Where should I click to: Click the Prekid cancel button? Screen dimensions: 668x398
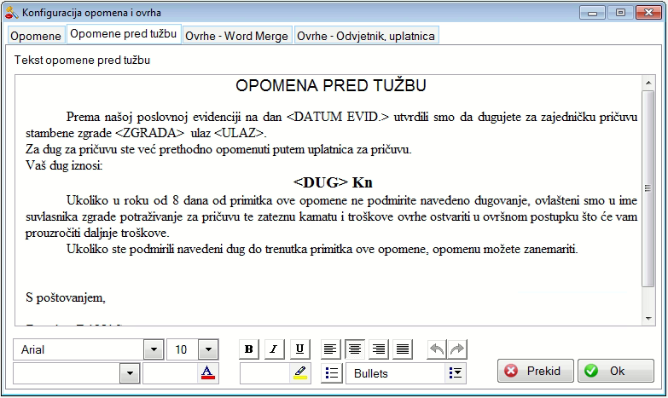536,372
